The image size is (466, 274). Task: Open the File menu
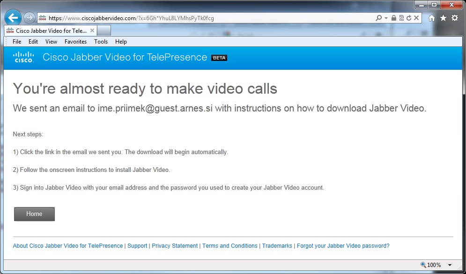point(17,42)
